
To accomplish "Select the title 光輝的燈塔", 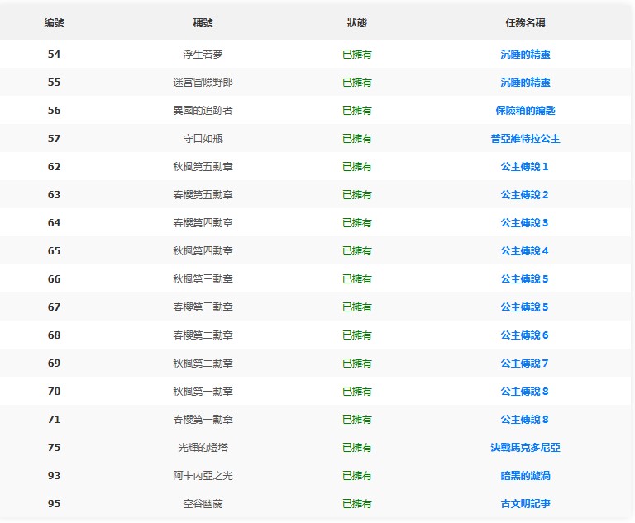I will tap(203, 448).
